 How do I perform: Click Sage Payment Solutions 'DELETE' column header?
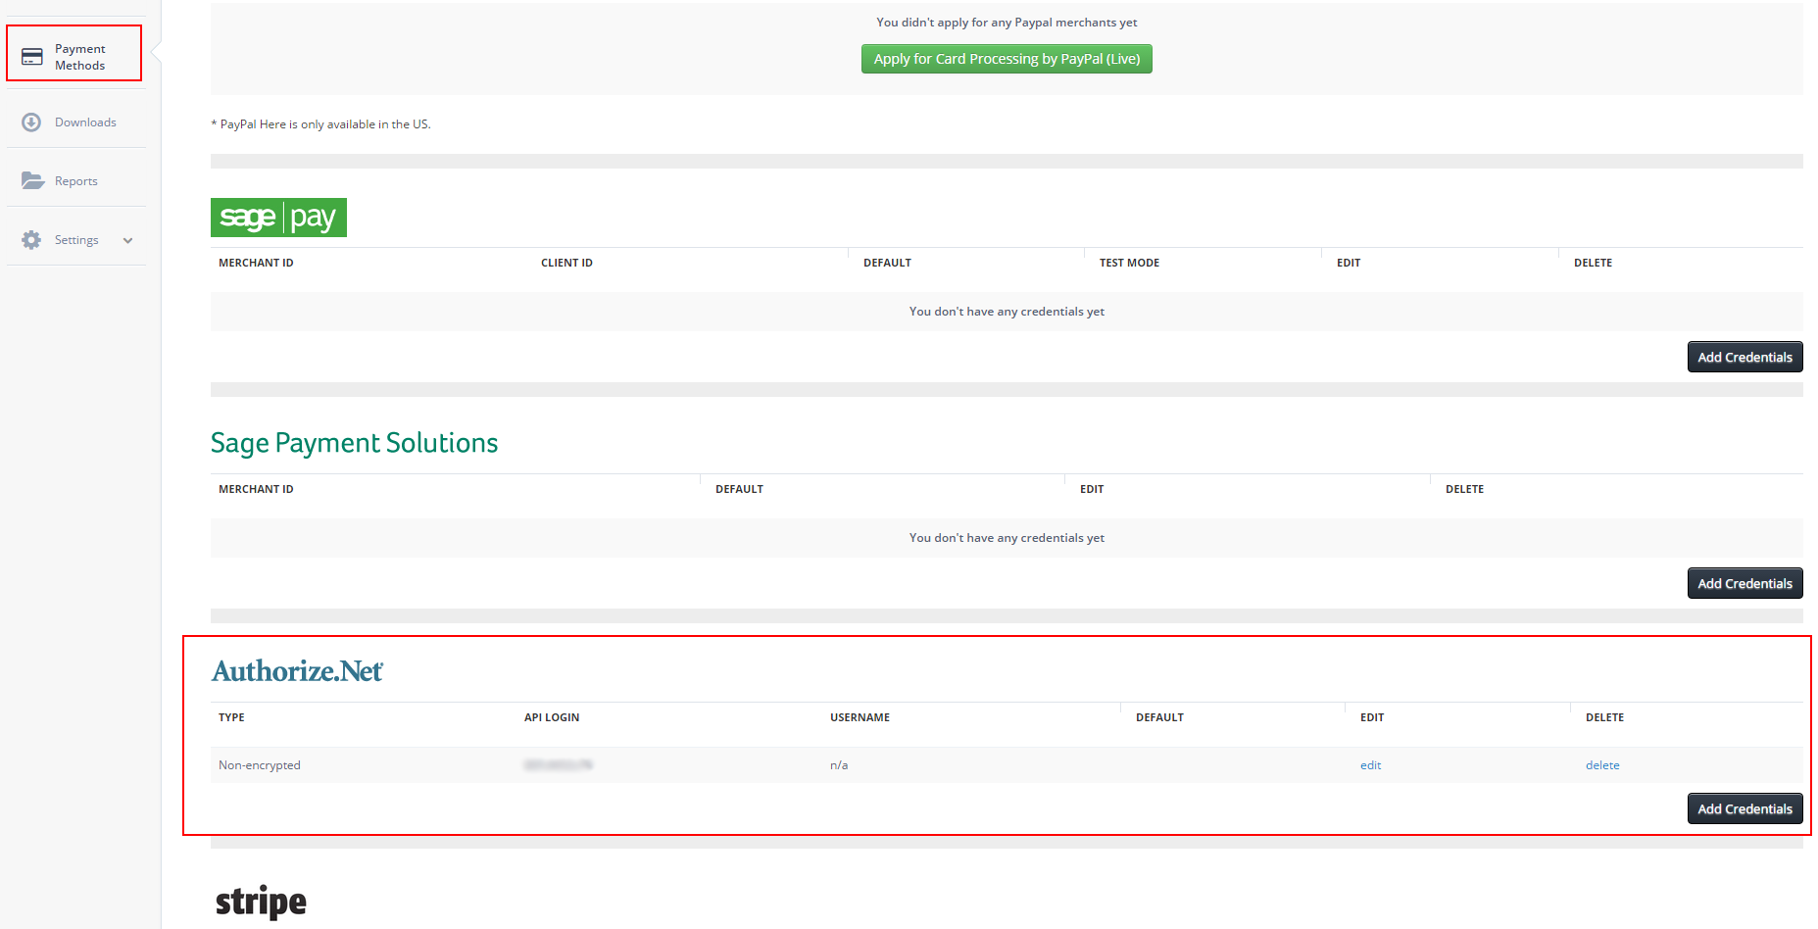pyautogui.click(x=1464, y=489)
